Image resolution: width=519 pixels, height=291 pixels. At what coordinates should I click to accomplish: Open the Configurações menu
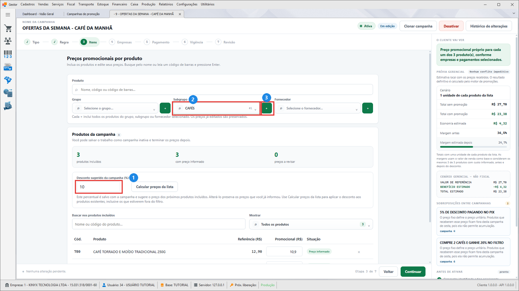pos(187,4)
